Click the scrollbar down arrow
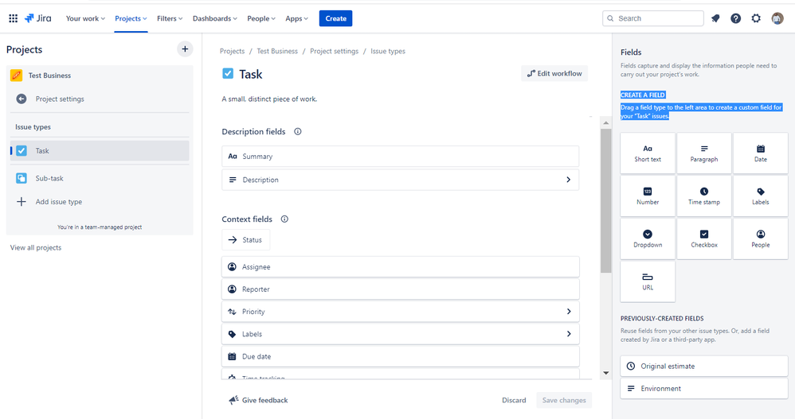Image resolution: width=795 pixels, height=419 pixels. (606, 373)
